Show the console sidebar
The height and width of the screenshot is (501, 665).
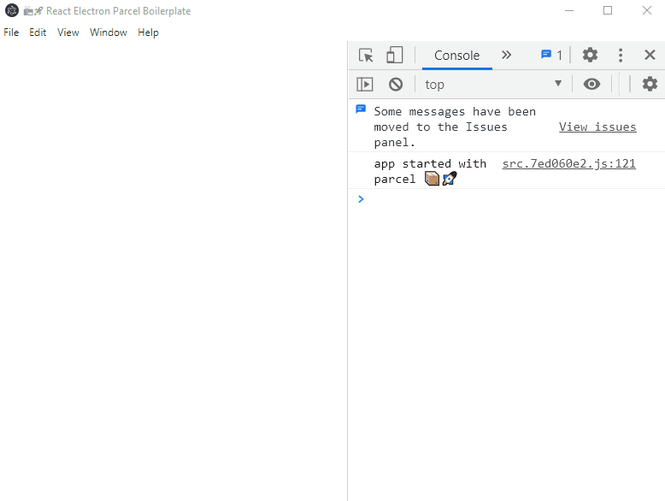(365, 84)
